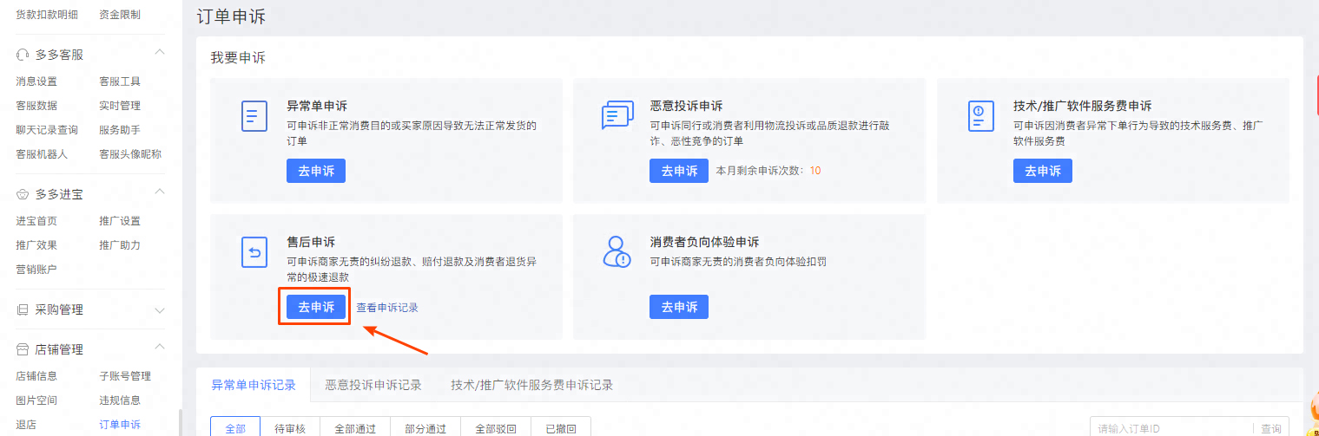This screenshot has height=436, width=1319.
Task: Click 去申诉 under 消费者负向体验申诉
Action: coord(679,307)
